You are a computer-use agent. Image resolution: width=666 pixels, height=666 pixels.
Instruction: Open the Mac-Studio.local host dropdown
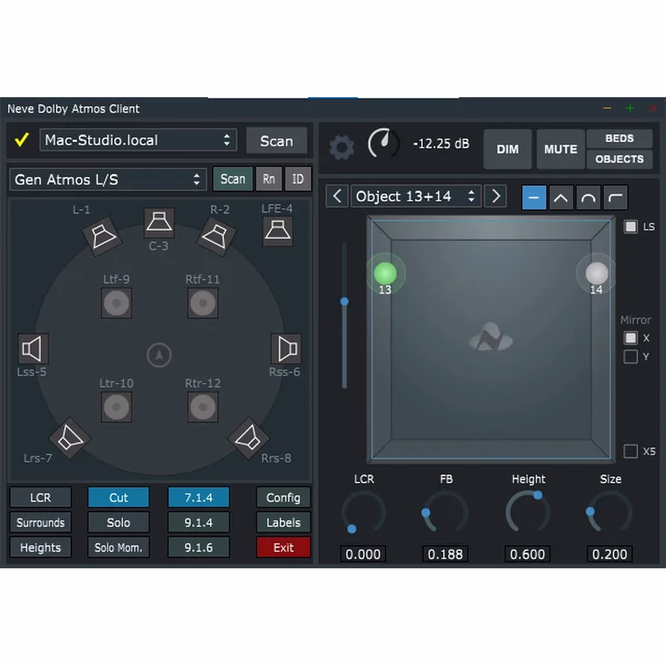[138, 140]
